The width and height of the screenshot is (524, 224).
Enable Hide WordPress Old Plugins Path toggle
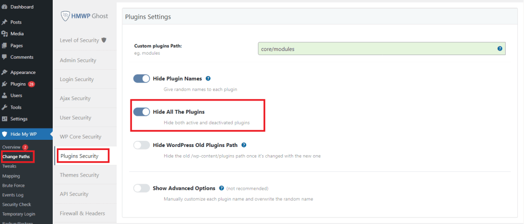pos(142,145)
